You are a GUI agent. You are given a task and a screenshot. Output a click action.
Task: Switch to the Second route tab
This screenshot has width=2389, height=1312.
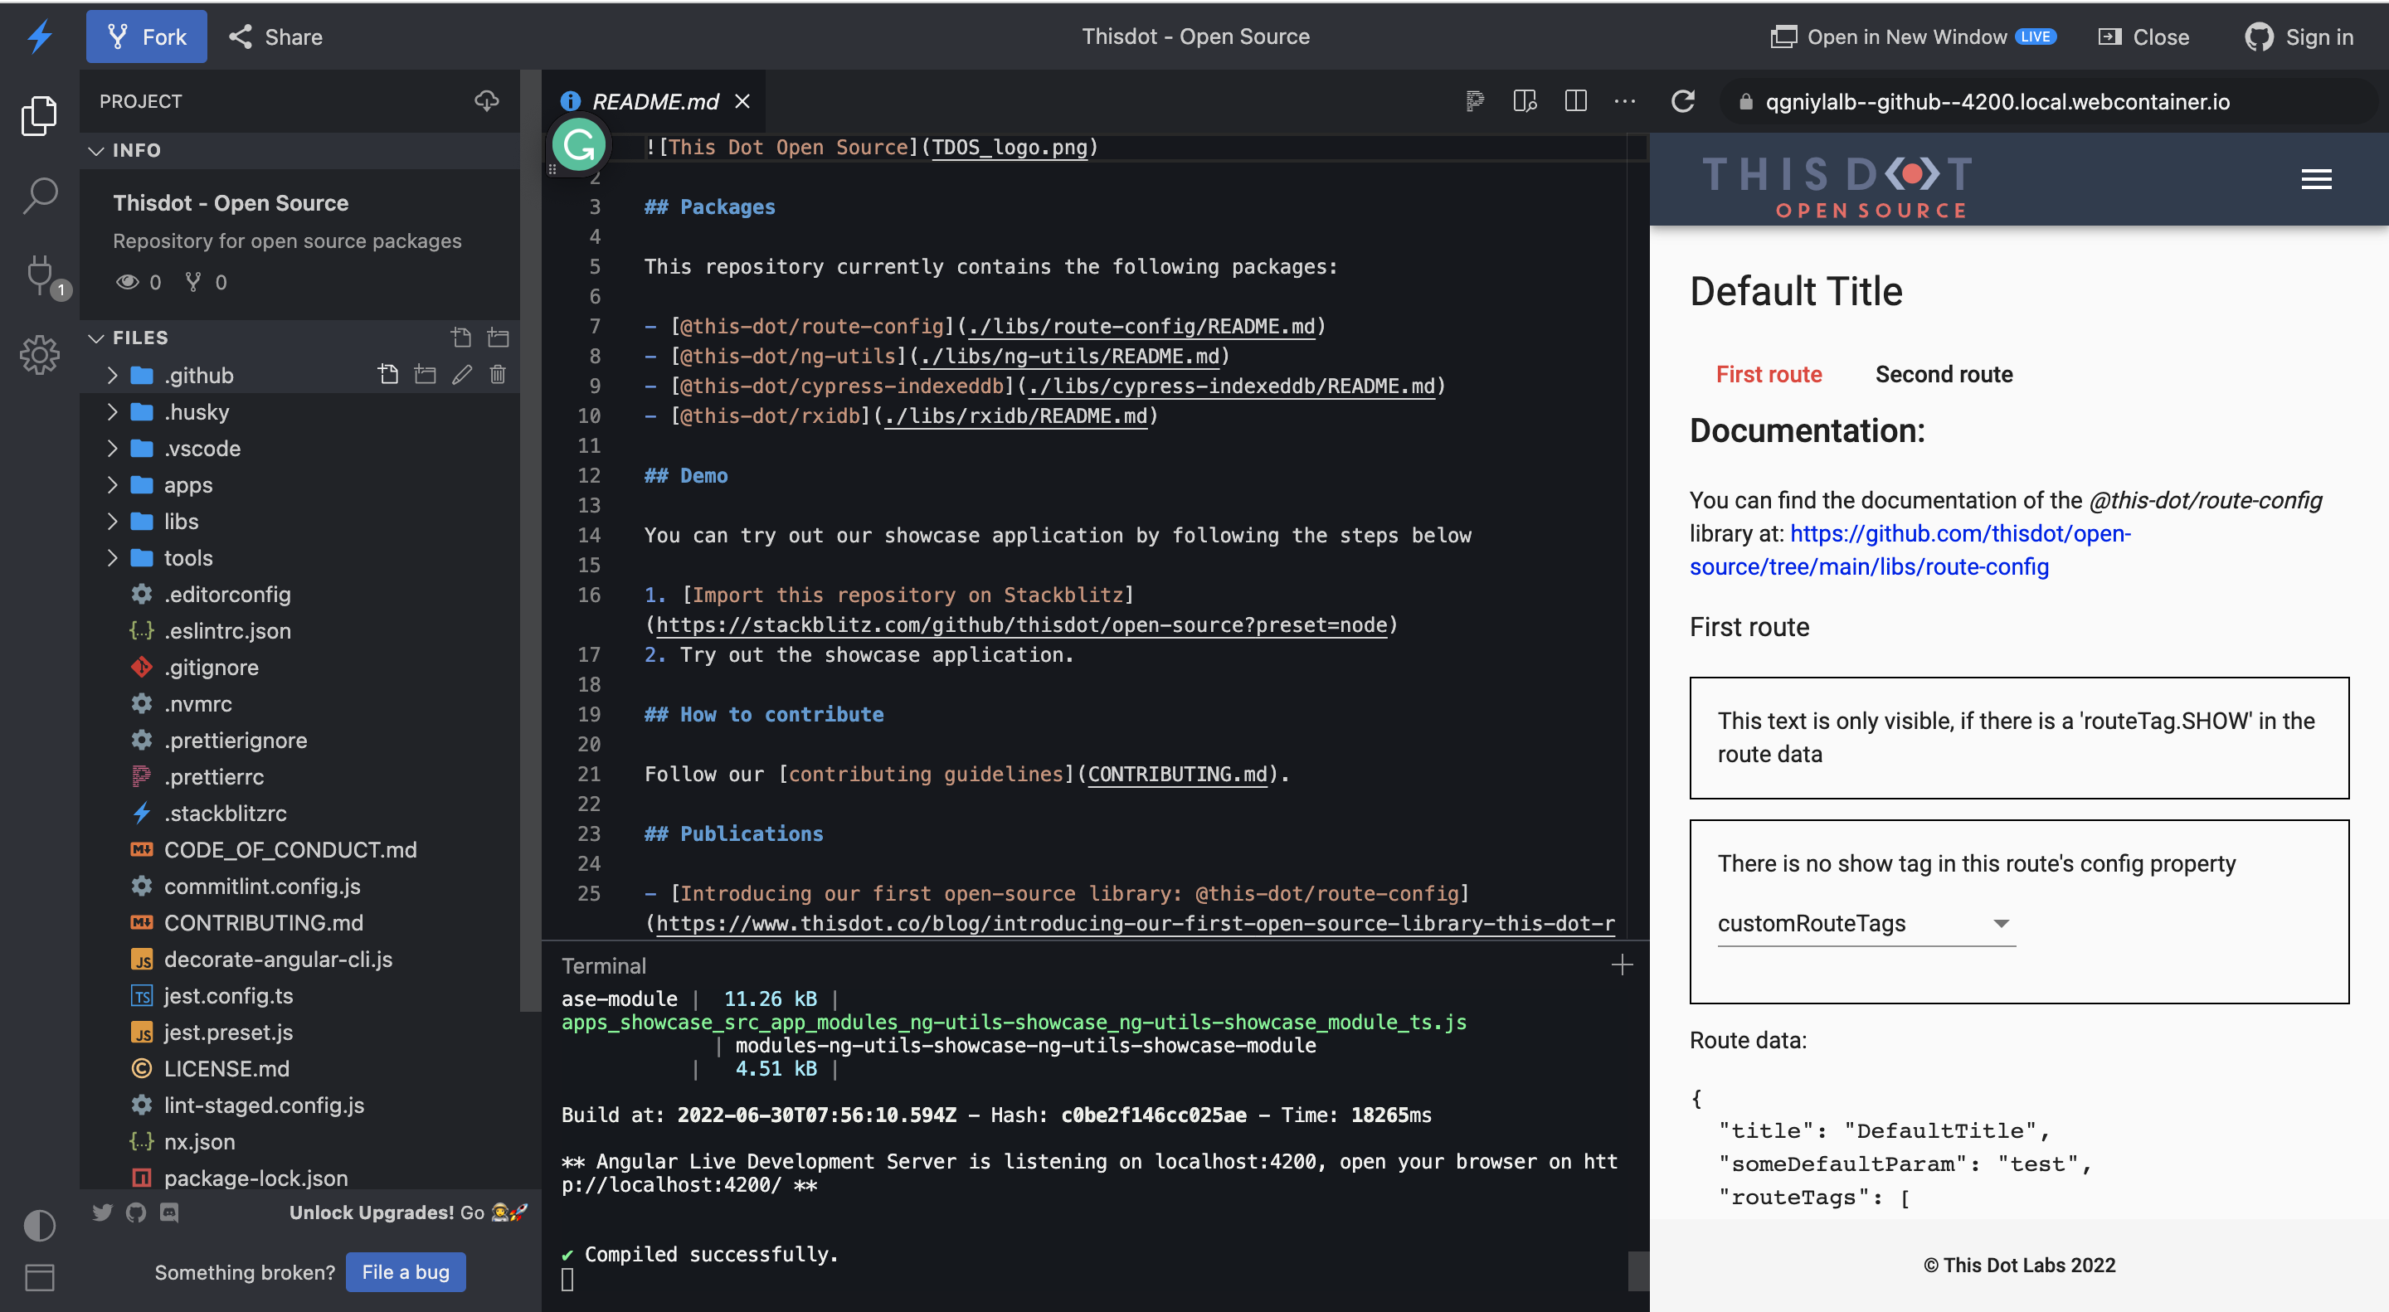(1944, 374)
